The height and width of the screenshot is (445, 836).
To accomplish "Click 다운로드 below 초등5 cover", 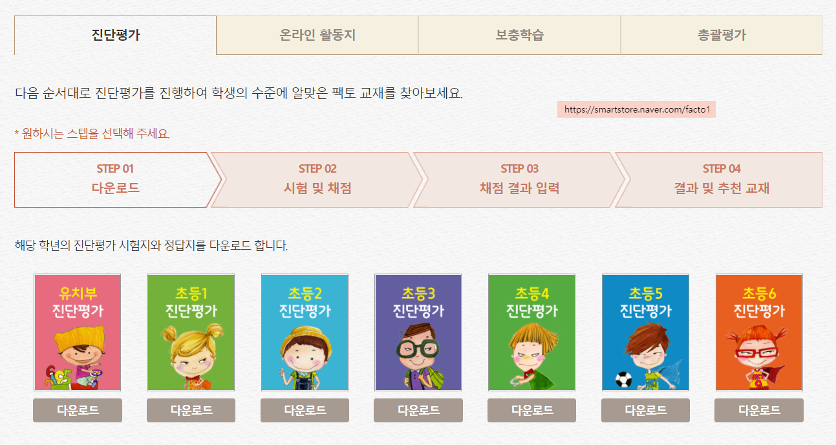I will tap(645, 410).
